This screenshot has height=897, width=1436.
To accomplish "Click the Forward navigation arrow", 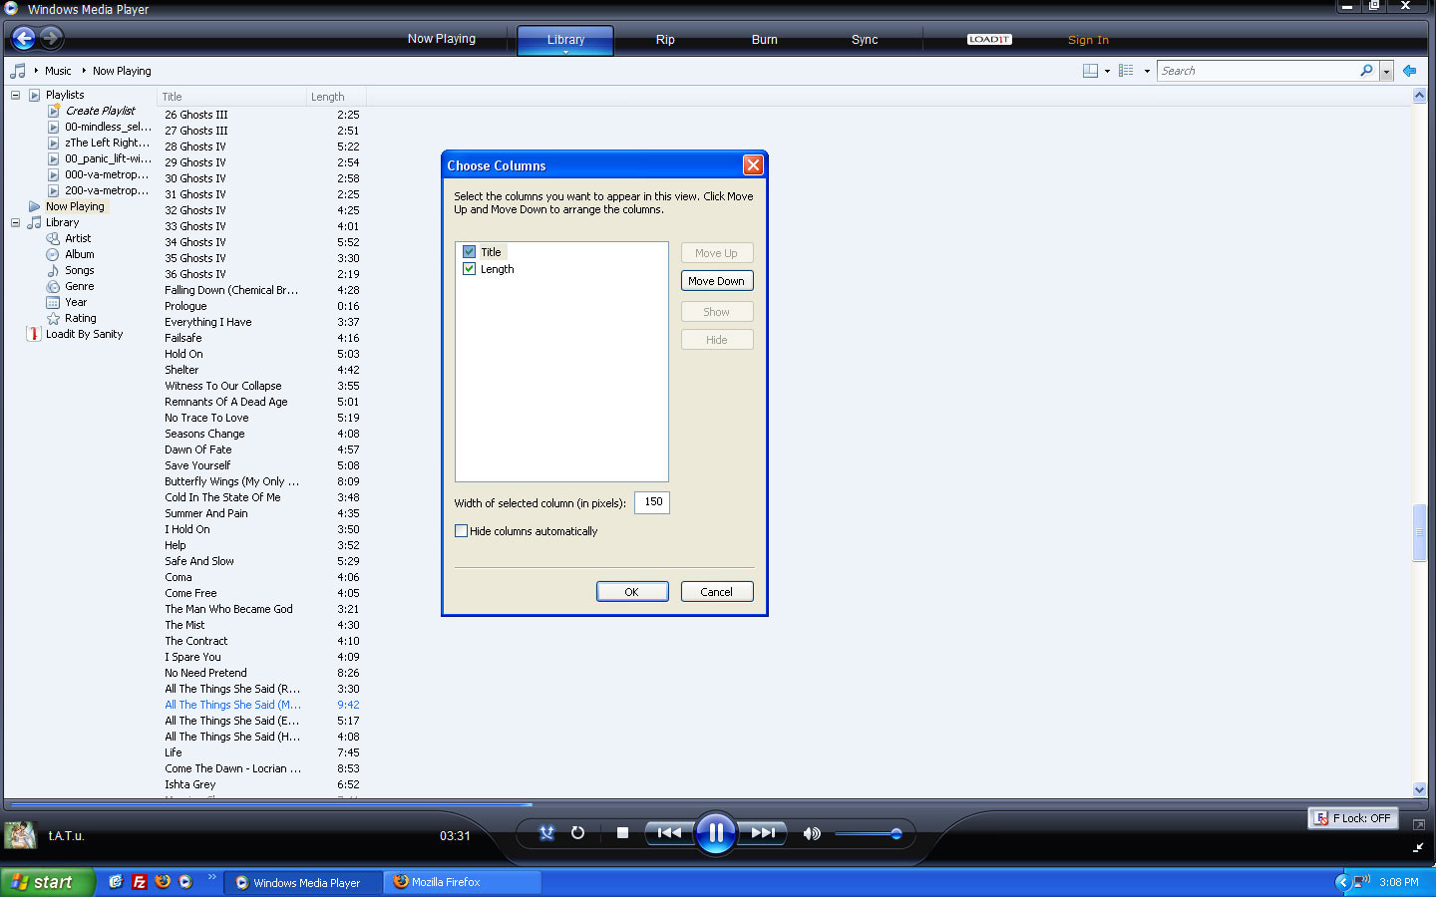I will coord(52,38).
